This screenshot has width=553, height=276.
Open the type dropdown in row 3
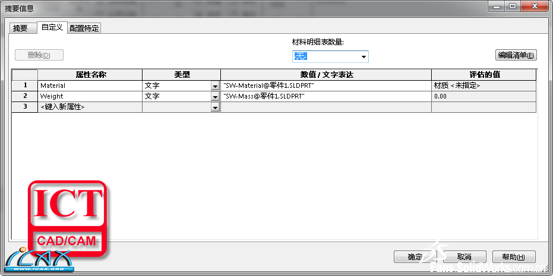(x=215, y=107)
